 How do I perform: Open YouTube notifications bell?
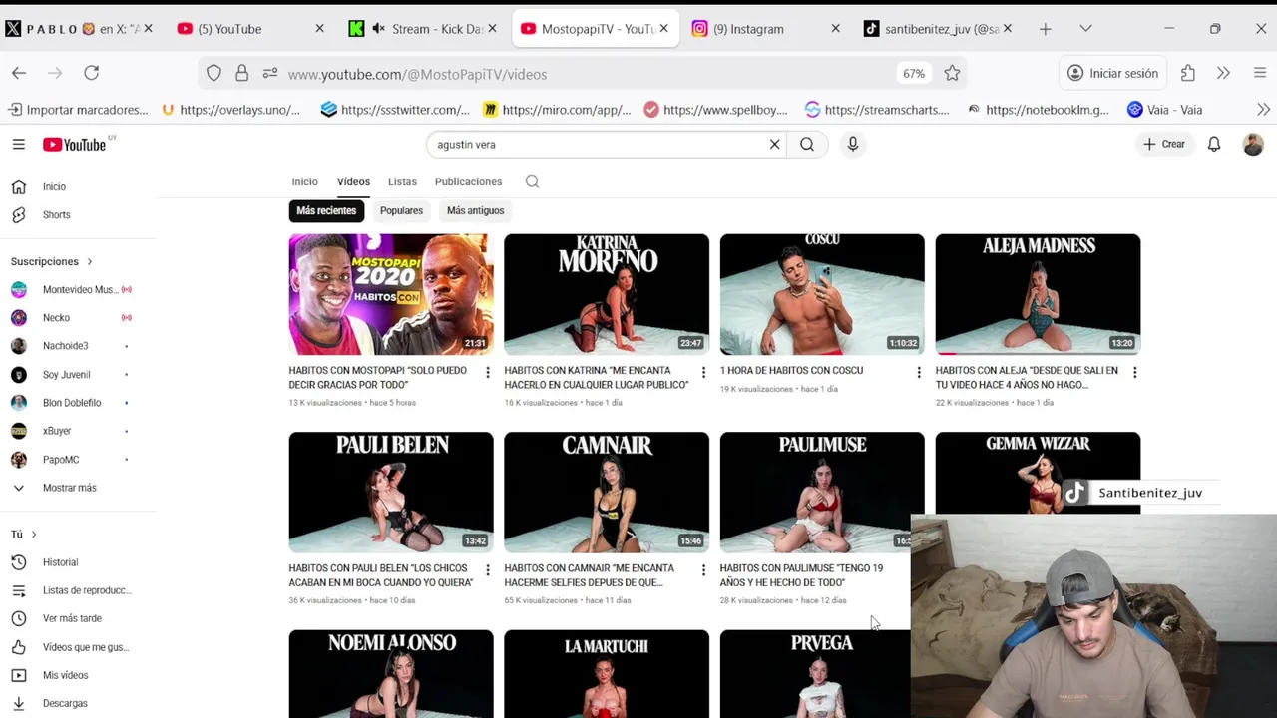[x=1214, y=144]
